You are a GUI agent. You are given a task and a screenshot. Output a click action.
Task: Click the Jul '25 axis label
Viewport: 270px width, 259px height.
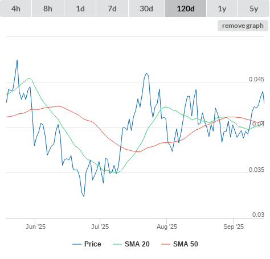point(100,227)
